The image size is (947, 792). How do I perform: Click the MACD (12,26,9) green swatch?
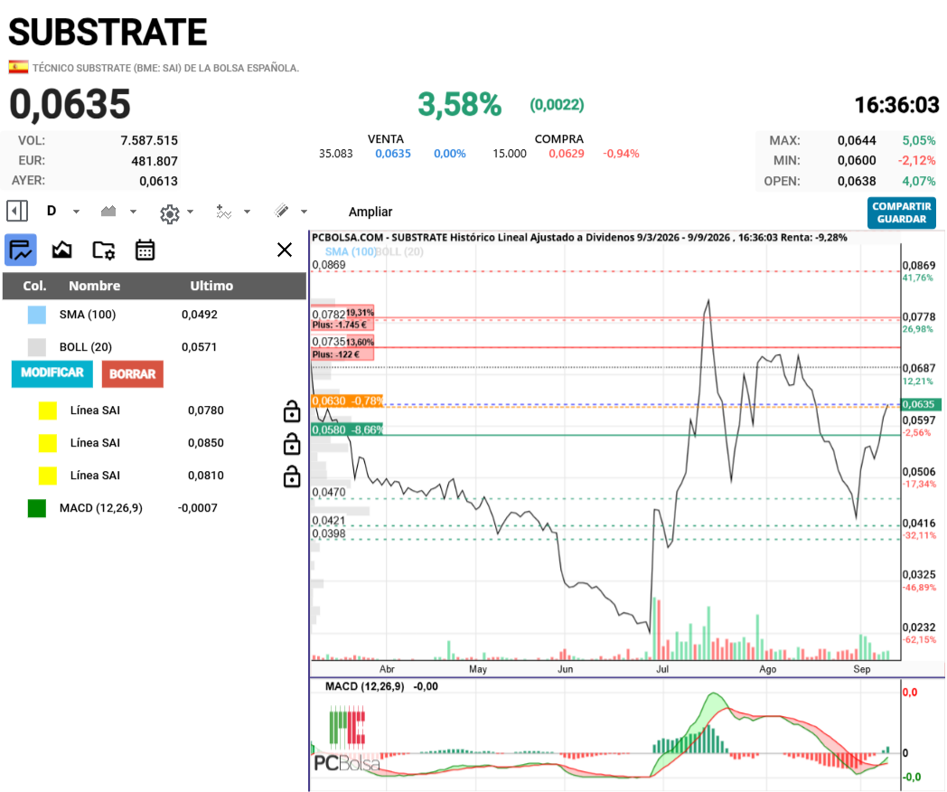point(37,508)
